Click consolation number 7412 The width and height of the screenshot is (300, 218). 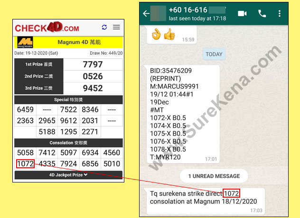click(x=47, y=153)
